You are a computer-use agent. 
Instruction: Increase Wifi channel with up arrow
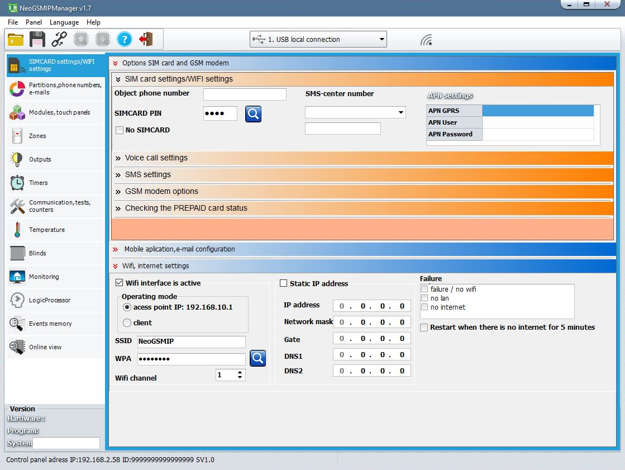240,372
